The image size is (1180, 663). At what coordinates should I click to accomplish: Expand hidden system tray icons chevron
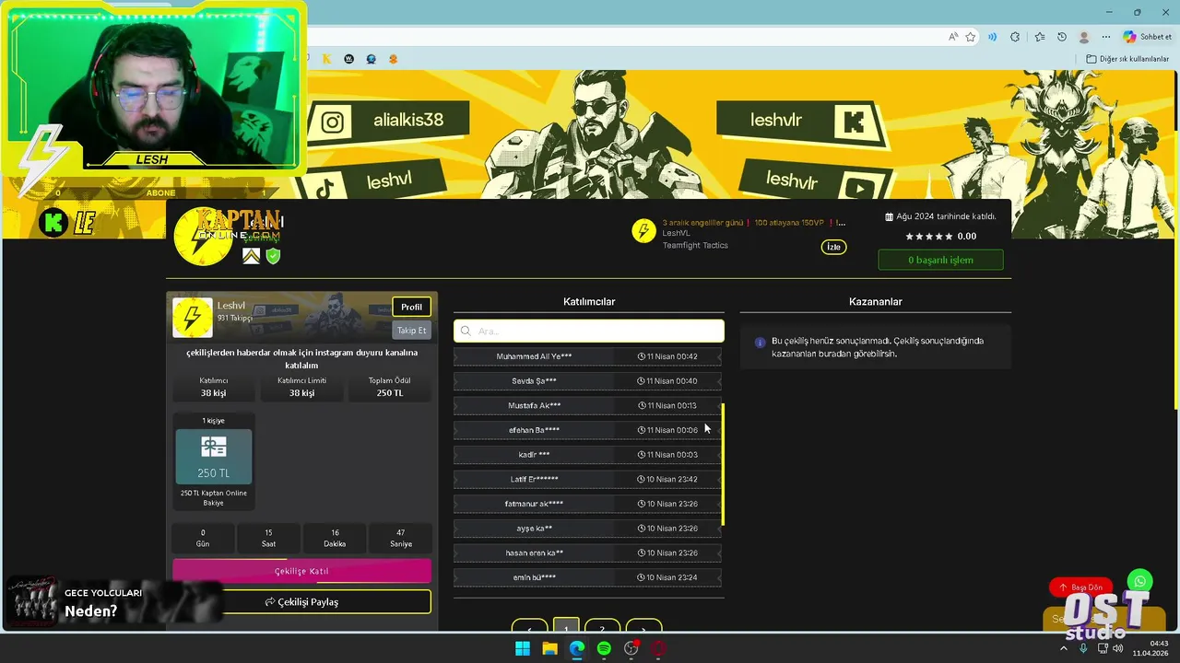[x=1064, y=648]
